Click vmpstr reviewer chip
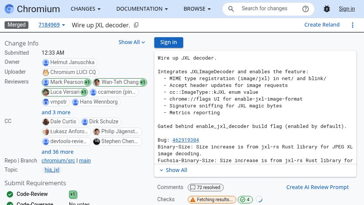This screenshot has width=364, height=205. 56,102
